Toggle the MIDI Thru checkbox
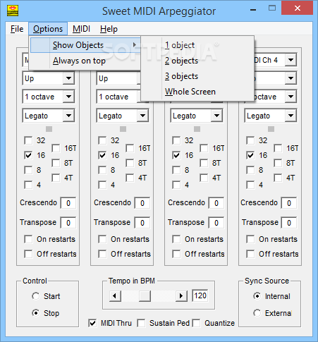This screenshot has height=342, width=318. 92,323
